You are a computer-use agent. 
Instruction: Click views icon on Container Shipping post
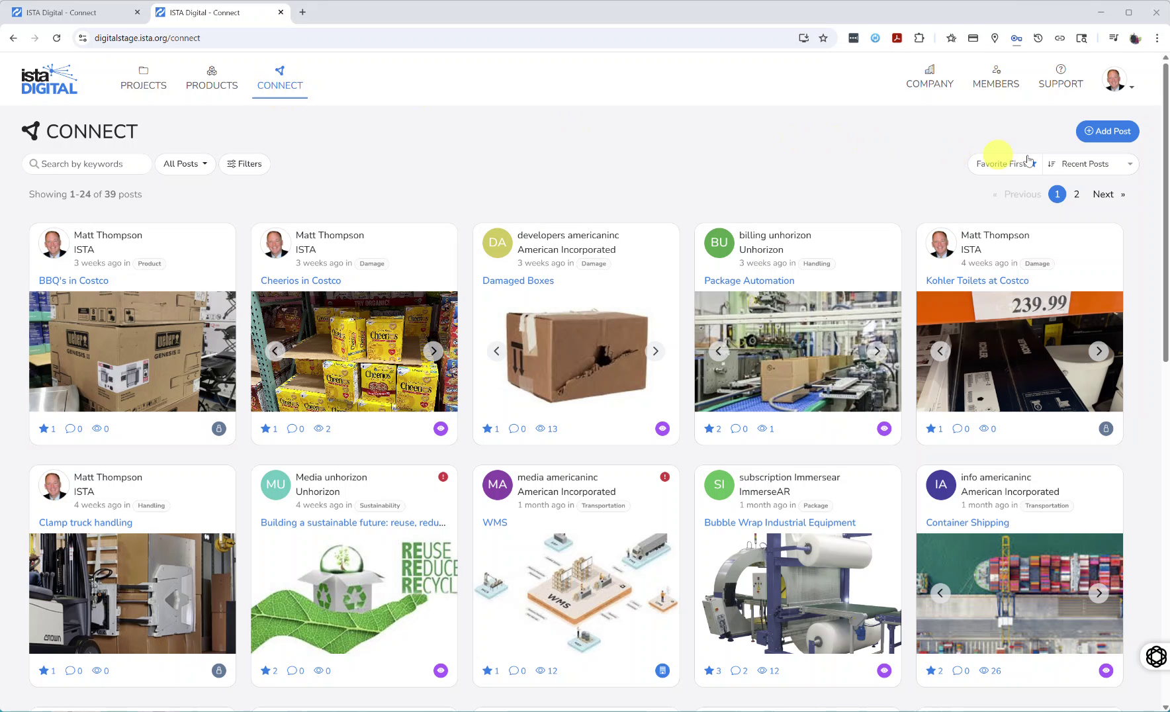[984, 671]
